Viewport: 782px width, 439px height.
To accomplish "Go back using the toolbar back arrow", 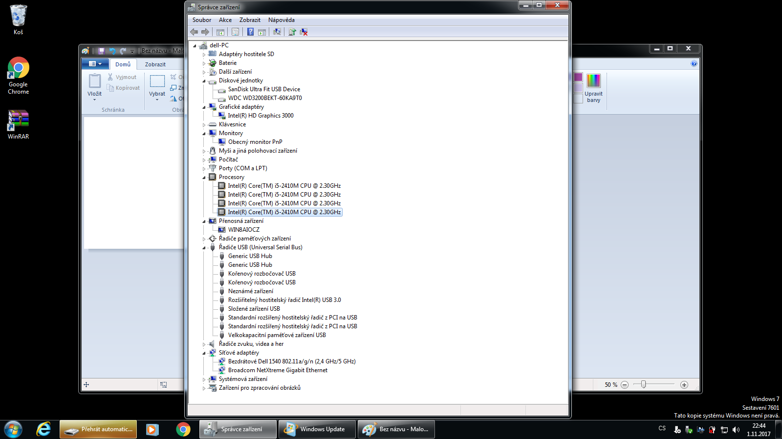I will click(x=194, y=32).
